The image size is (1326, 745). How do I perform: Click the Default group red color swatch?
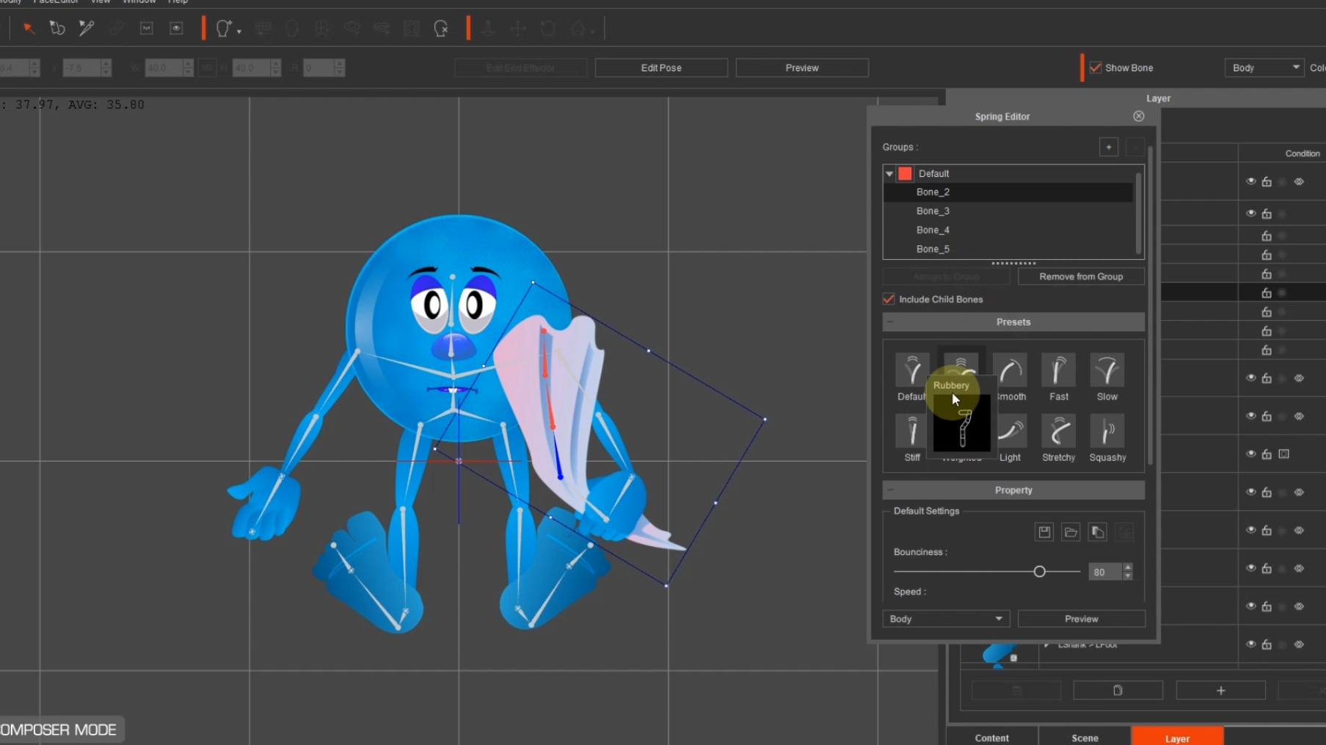pyautogui.click(x=905, y=174)
